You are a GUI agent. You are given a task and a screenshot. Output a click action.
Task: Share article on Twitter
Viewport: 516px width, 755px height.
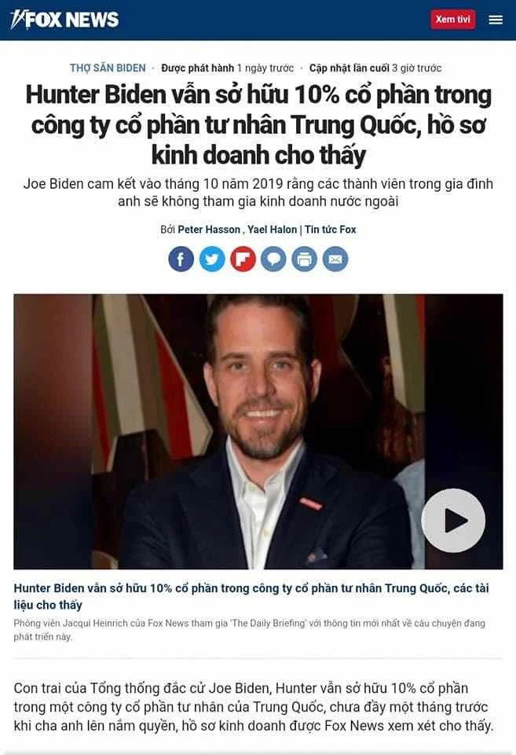(212, 259)
